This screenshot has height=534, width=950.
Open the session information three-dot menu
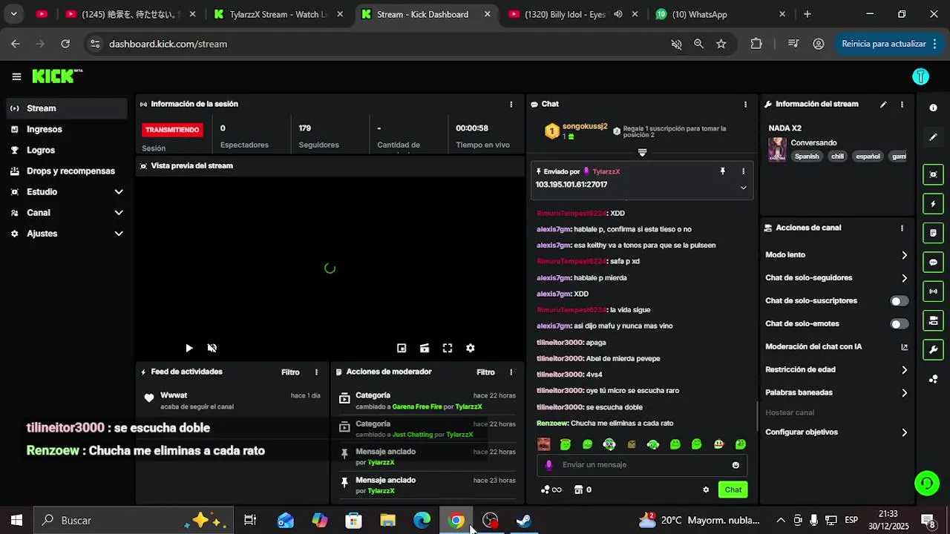[511, 105]
